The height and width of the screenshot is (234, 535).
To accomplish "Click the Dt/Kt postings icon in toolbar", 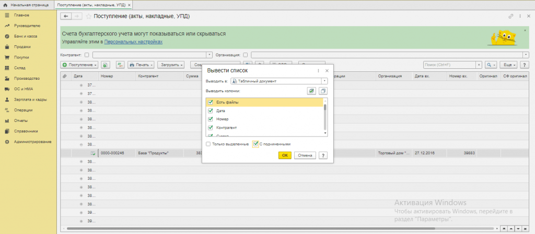I will coord(120,65).
